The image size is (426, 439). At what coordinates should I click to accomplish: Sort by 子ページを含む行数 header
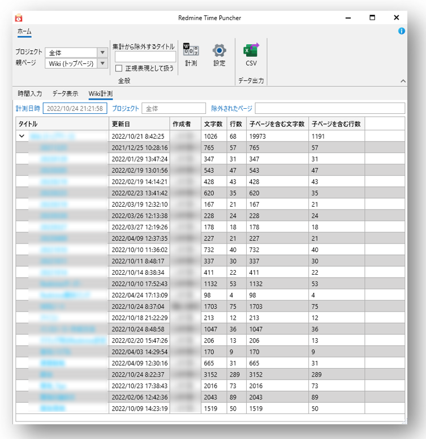pyautogui.click(x=337, y=123)
